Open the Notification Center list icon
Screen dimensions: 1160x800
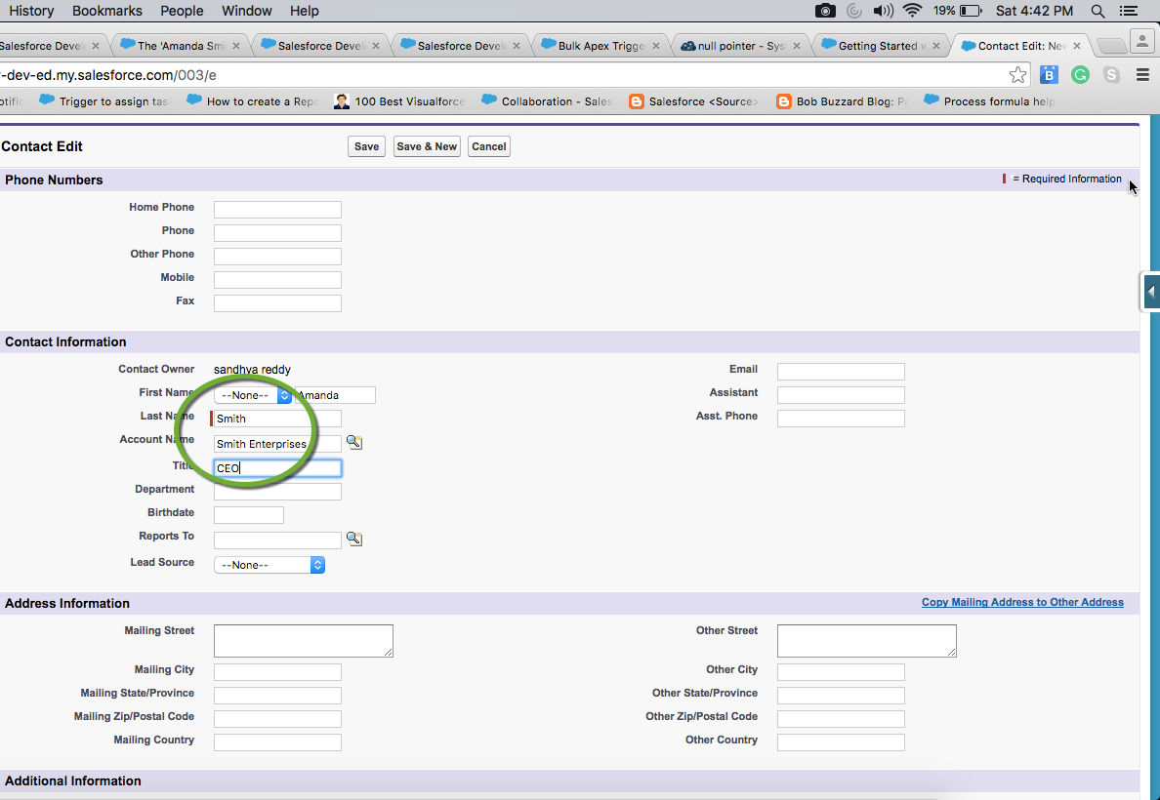1128,11
